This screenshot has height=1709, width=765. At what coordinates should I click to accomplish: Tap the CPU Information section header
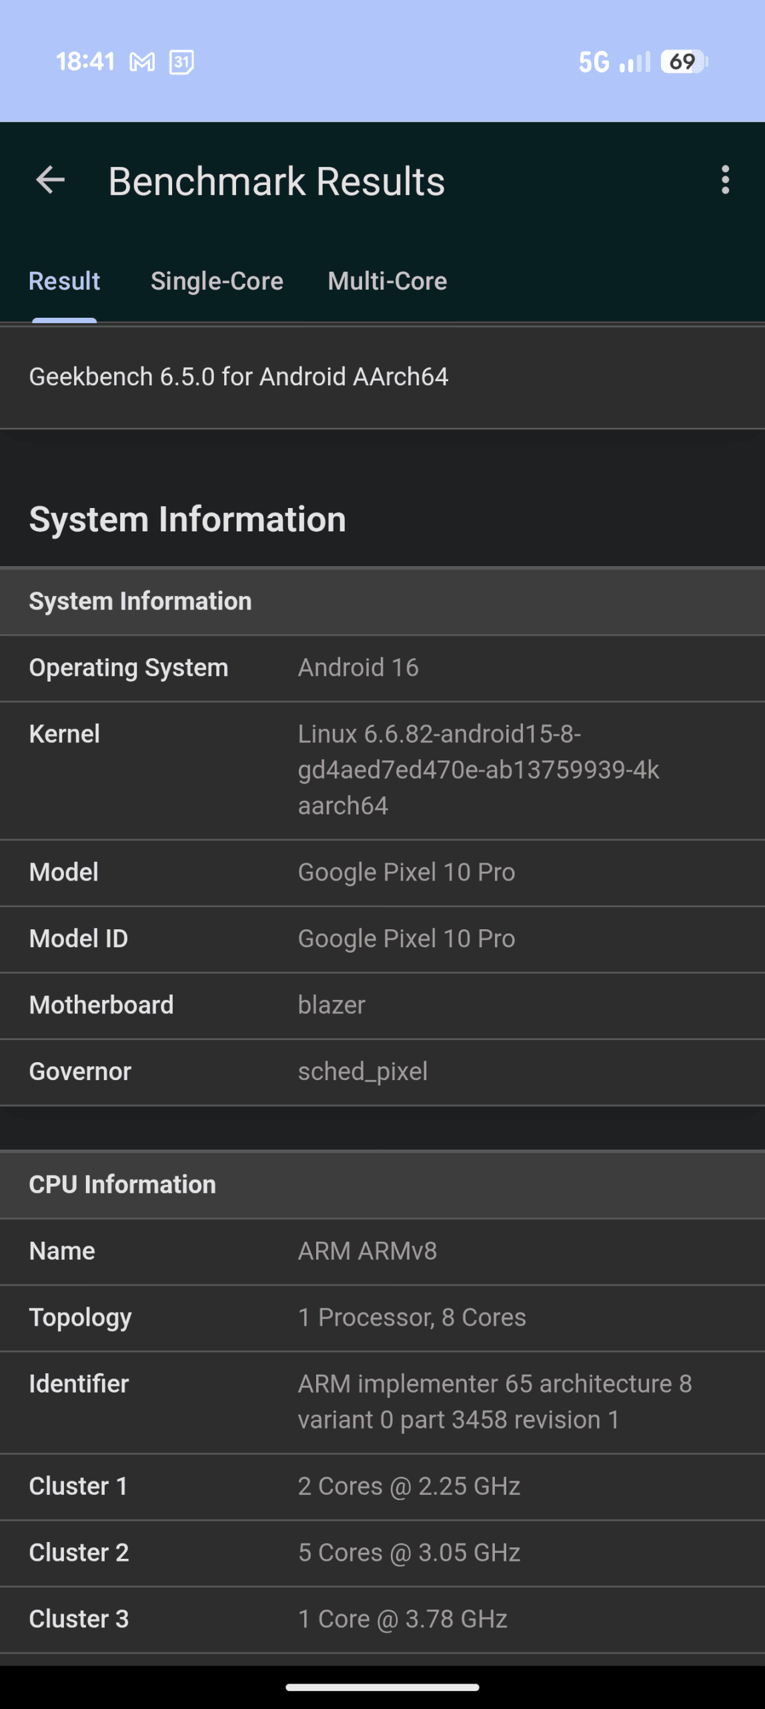coord(382,1184)
